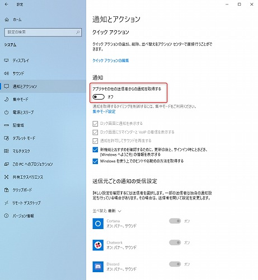Click the search magnifier icon
258x280 pixels.
click(x=78, y=32)
